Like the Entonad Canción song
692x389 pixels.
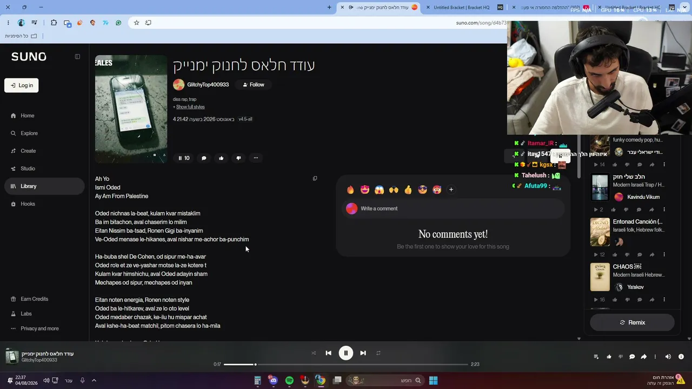(x=614, y=254)
